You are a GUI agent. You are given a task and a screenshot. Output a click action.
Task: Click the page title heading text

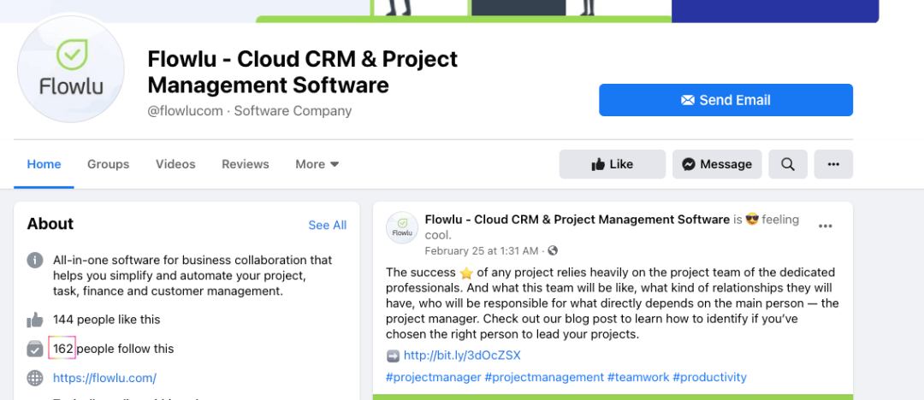click(302, 72)
